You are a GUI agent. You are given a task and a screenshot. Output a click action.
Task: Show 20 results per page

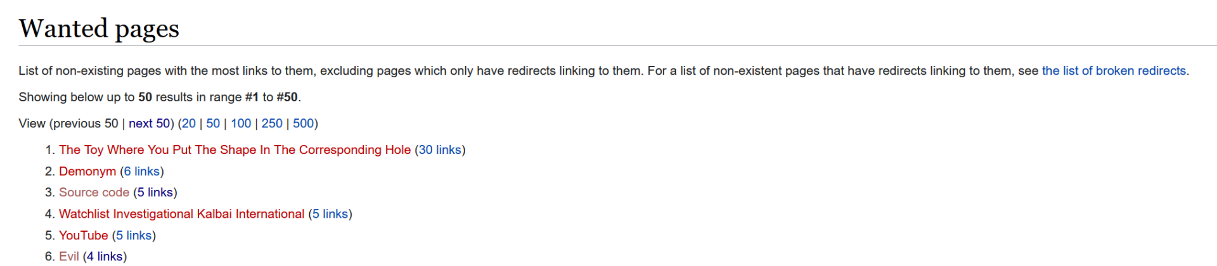click(189, 123)
